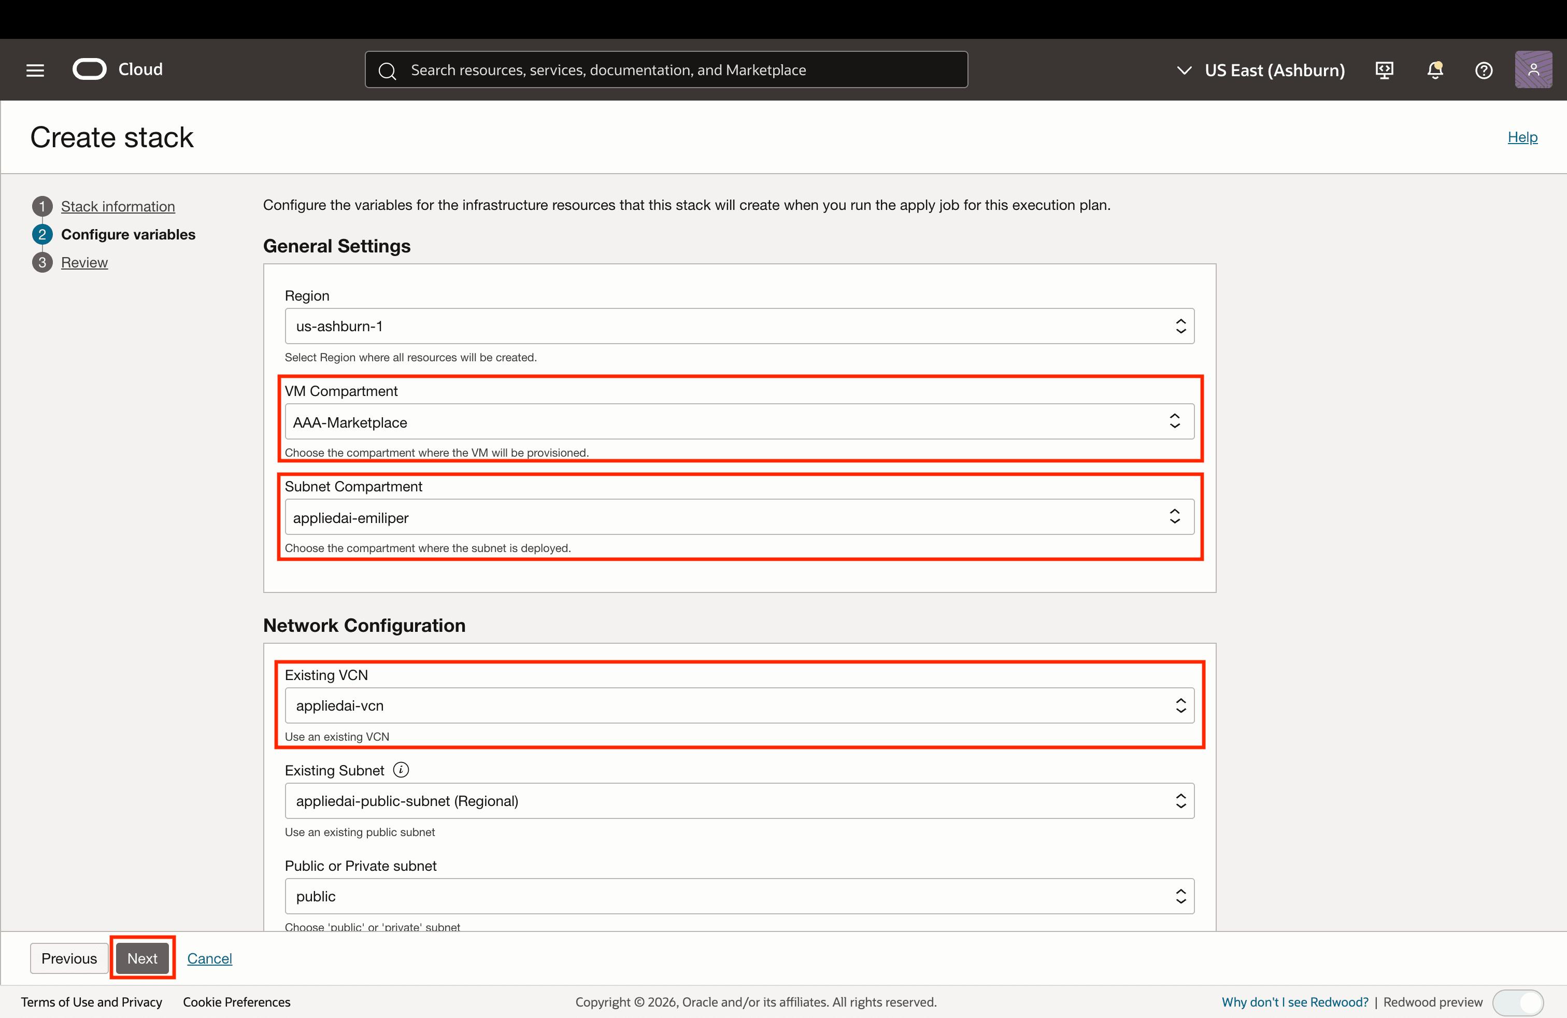1567x1018 pixels.
Task: Click "Select Region where all resources" hint
Action: (411, 357)
